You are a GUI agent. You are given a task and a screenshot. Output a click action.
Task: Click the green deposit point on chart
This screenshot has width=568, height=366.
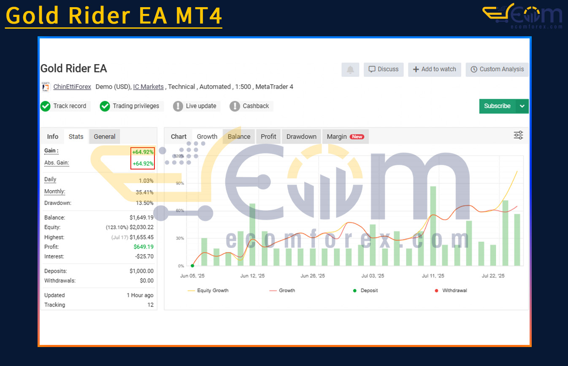coord(192,266)
